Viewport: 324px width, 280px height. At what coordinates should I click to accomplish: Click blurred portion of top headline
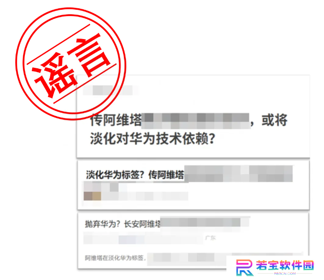pyautogui.click(x=196, y=120)
